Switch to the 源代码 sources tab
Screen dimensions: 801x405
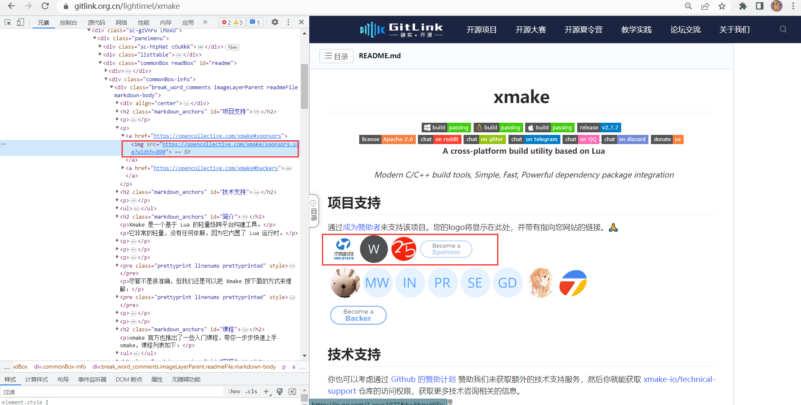(x=96, y=23)
